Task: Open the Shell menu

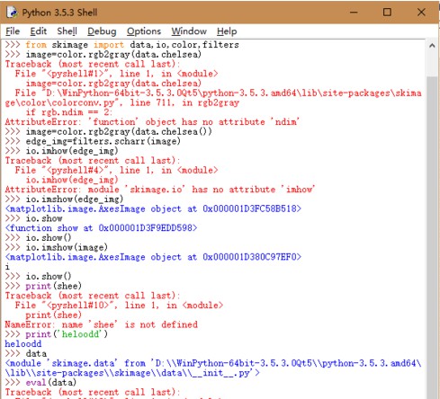Action: coord(67,31)
